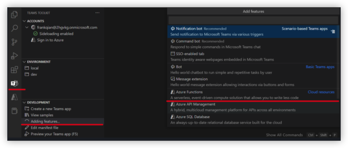The width and height of the screenshot is (348, 148).
Task: Open Edit manifest file
Action: (44, 128)
